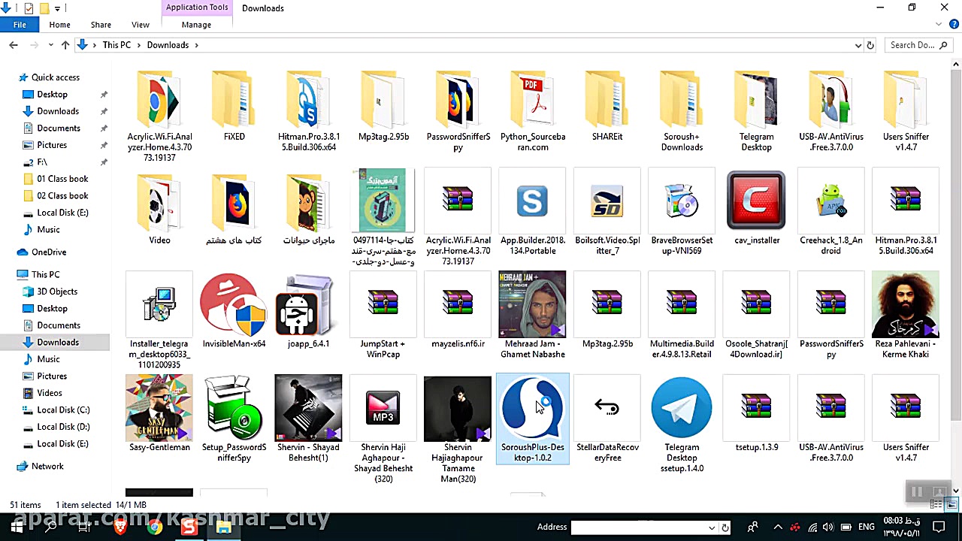Show hidden system tray icons
The width and height of the screenshot is (962, 541).
[778, 527]
